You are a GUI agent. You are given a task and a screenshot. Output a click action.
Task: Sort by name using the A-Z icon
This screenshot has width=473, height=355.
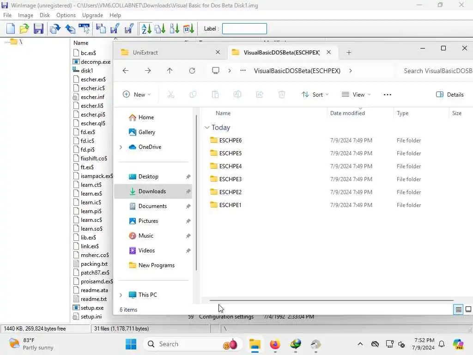[146, 29]
